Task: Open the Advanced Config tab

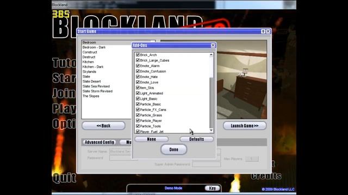Action: (x=99, y=142)
